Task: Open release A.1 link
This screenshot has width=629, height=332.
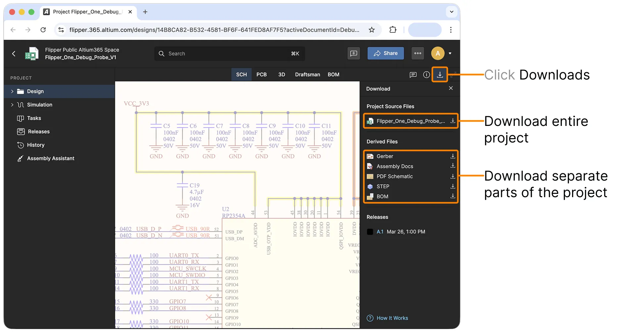Action: tap(380, 232)
